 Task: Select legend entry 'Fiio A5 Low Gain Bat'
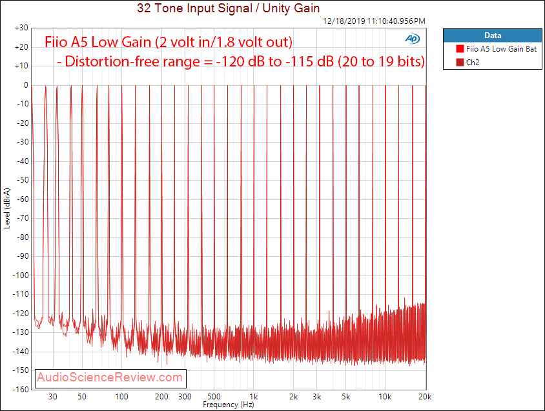[501, 49]
